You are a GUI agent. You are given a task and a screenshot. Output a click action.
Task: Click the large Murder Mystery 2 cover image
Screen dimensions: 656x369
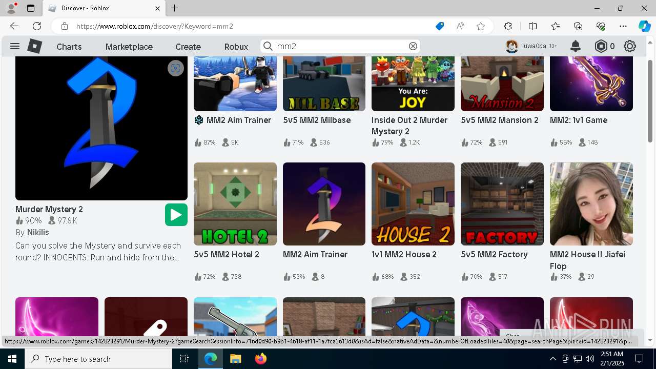pyautogui.click(x=101, y=128)
